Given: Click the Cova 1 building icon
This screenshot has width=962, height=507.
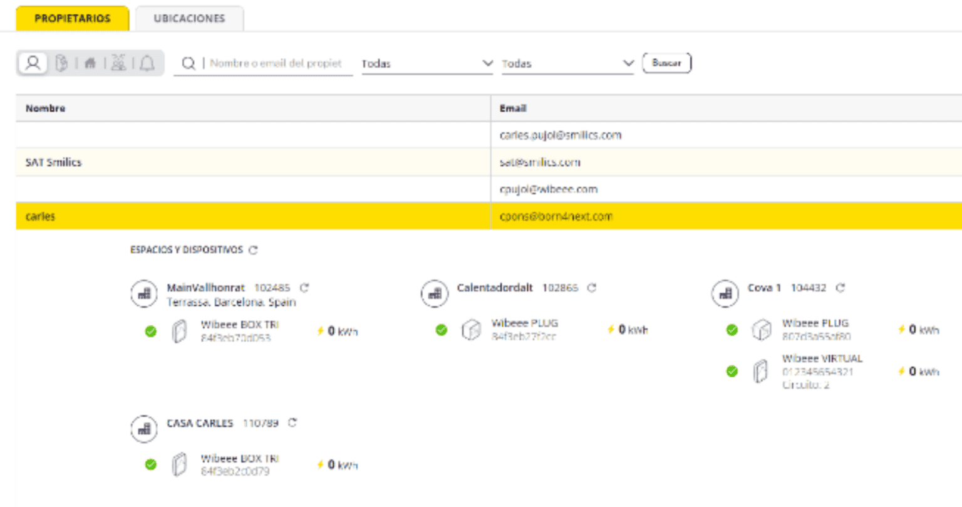Looking at the screenshot, I should coord(725,293).
